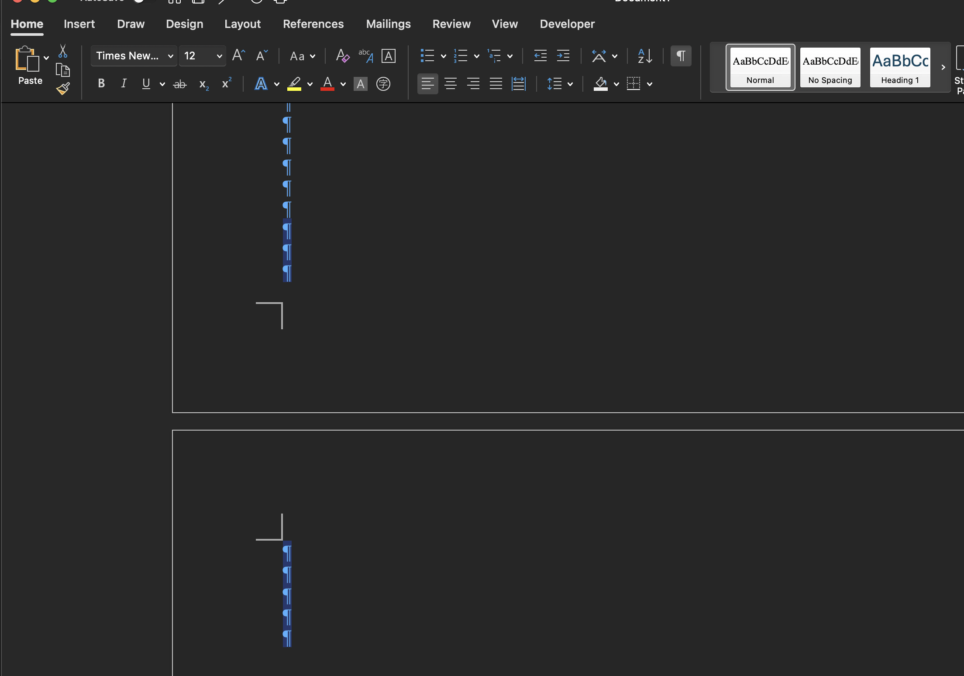This screenshot has width=964, height=676.
Task: Toggle Bold formatting
Action: [101, 83]
